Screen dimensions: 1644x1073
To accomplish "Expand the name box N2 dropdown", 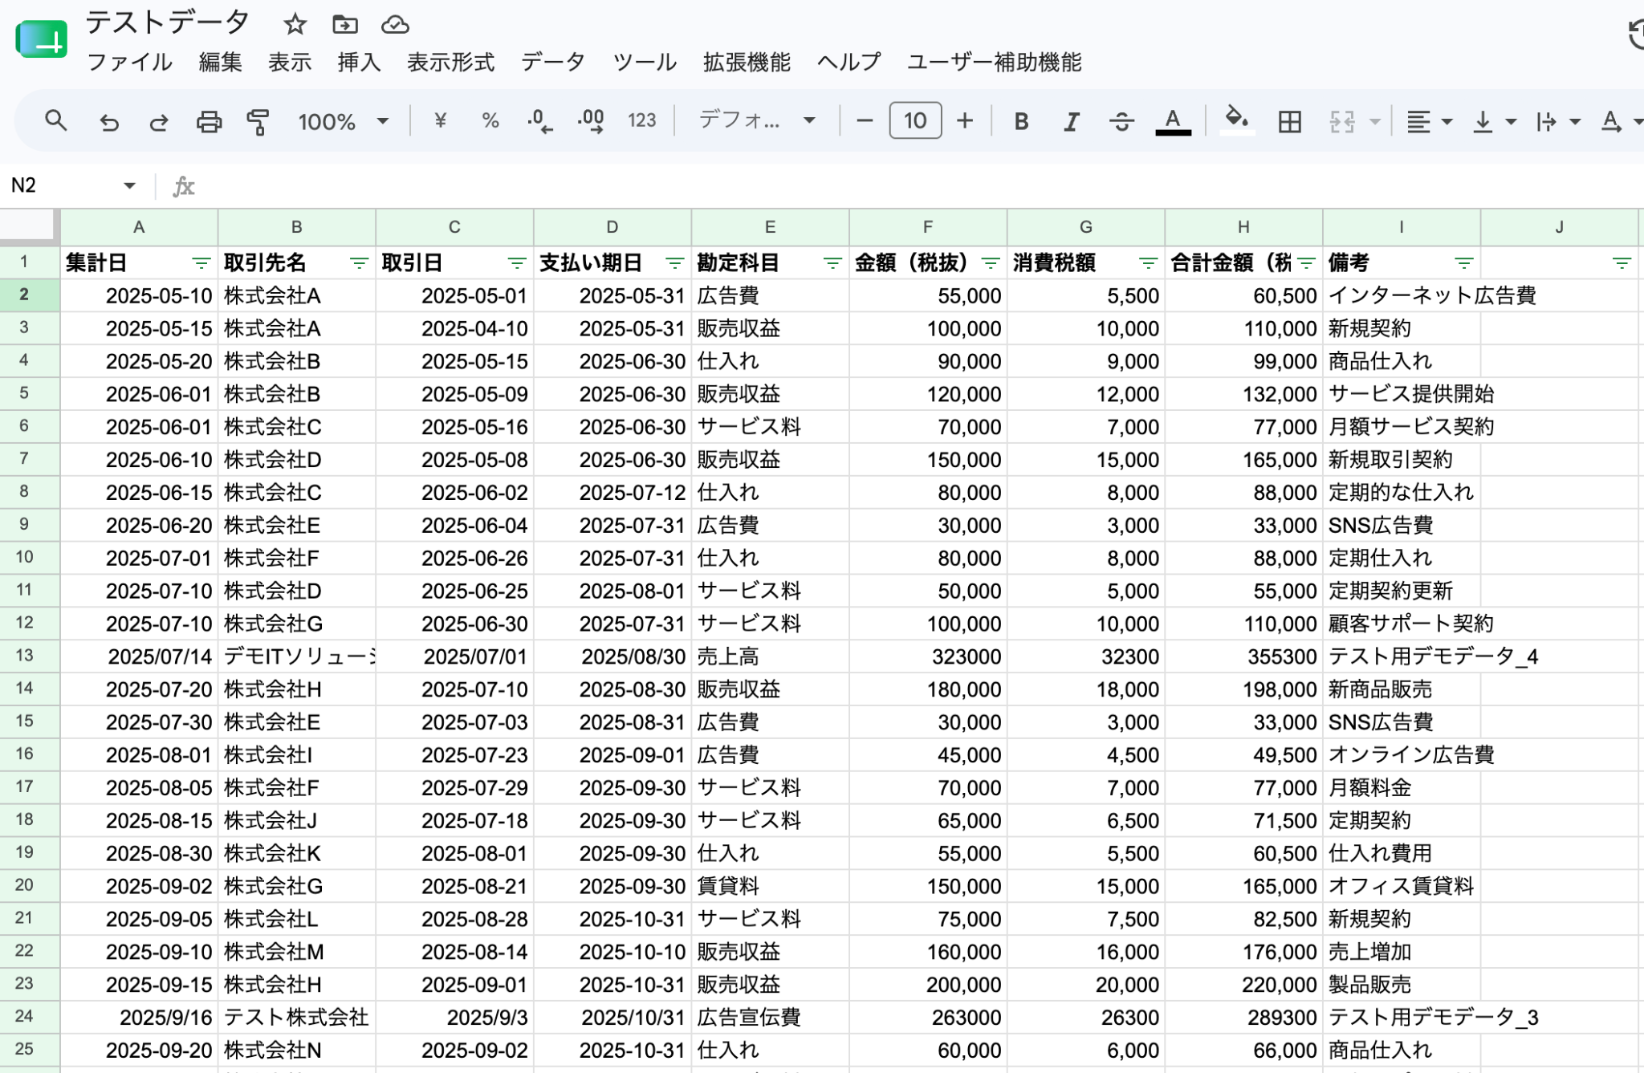I will coord(129,185).
